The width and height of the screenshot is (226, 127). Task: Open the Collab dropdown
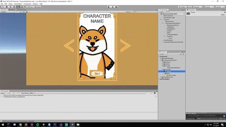point(182,7)
